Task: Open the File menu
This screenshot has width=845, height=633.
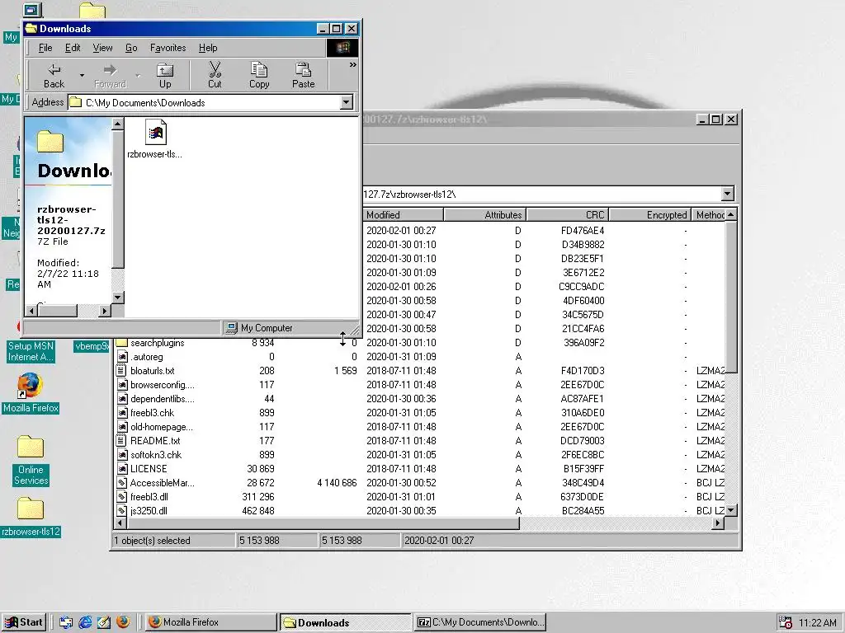Action: [45, 48]
